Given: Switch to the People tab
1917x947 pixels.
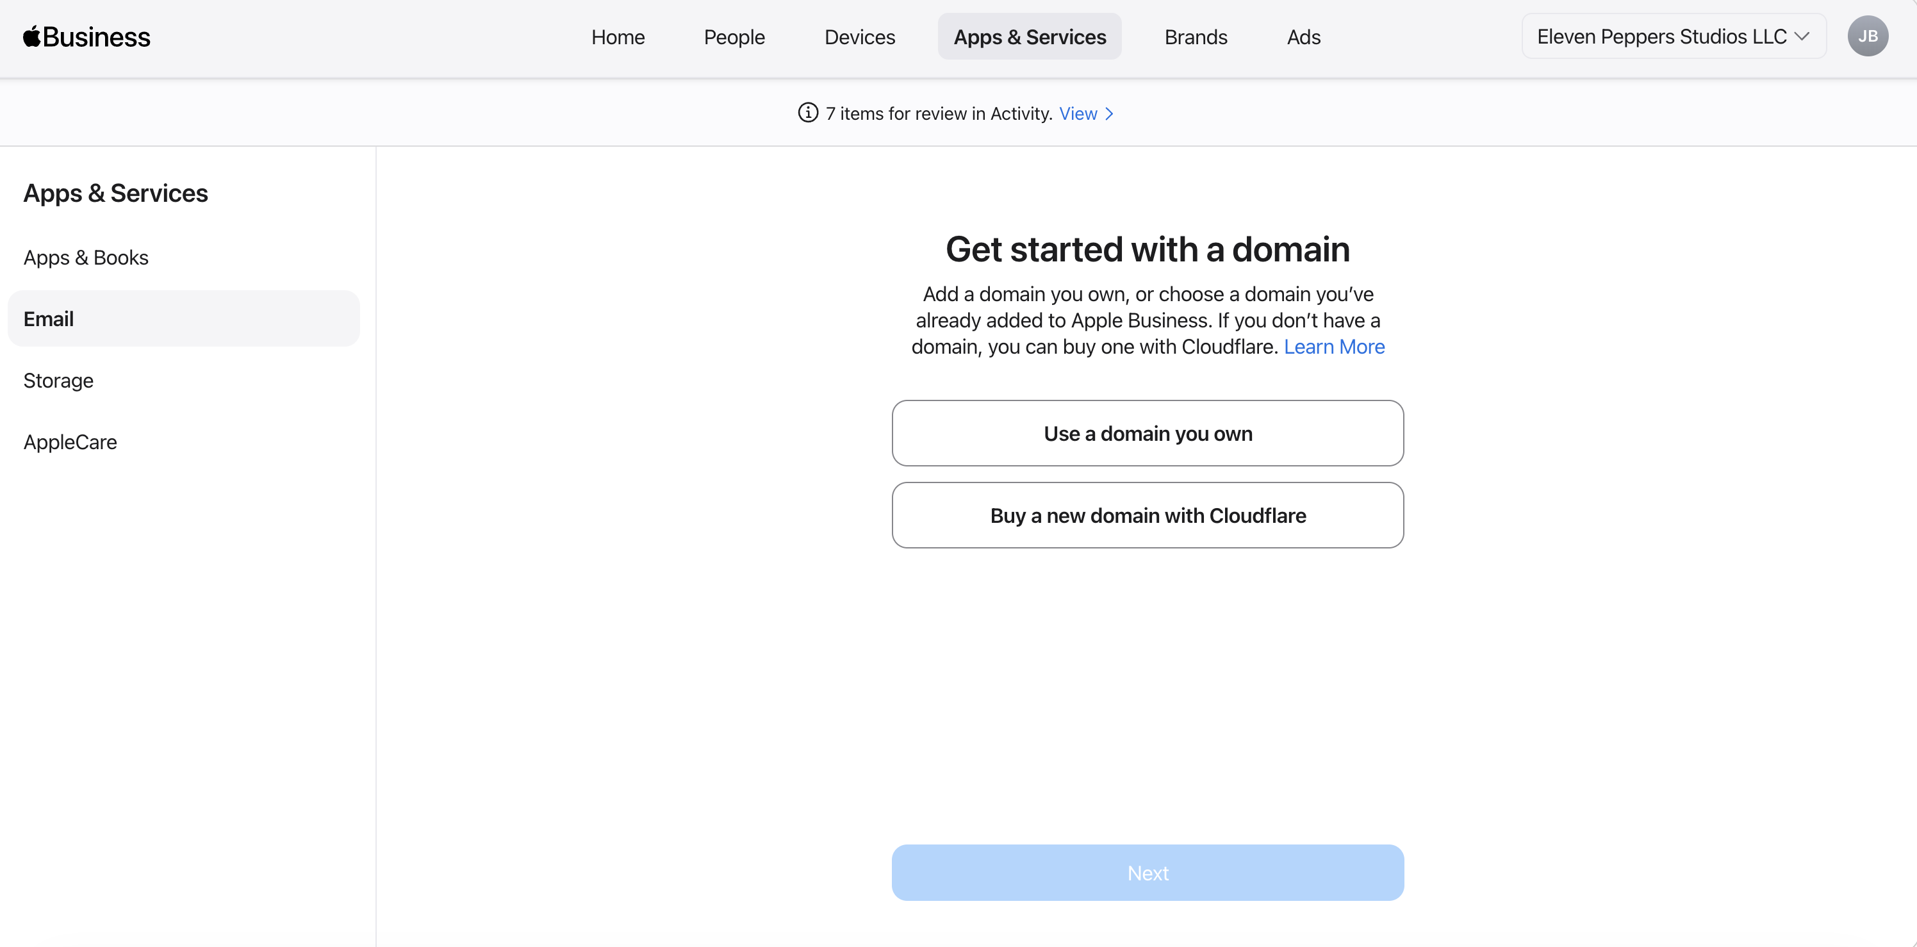Looking at the screenshot, I should tap(734, 37).
